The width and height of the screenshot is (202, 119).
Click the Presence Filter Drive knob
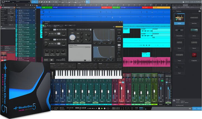[x=81, y=34]
